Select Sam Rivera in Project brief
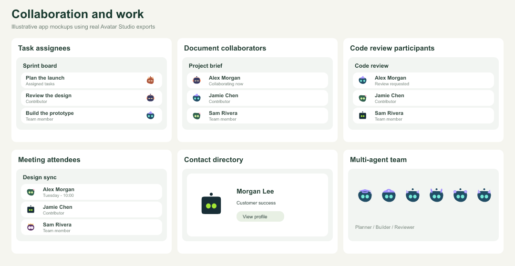This screenshot has width=515, height=266. tap(257, 115)
